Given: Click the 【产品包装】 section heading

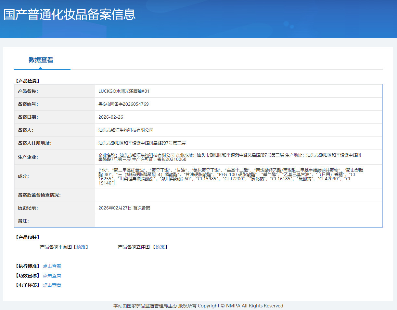Looking at the screenshot, I should point(27,237).
